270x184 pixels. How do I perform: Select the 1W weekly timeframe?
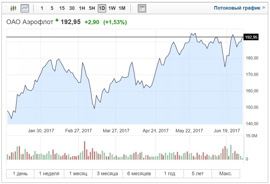(x=112, y=8)
